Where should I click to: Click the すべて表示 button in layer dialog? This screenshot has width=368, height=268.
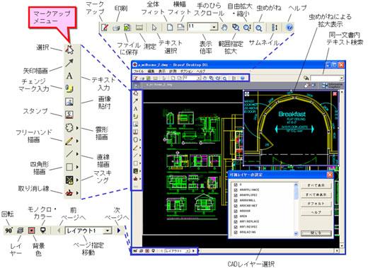[x=316, y=185]
